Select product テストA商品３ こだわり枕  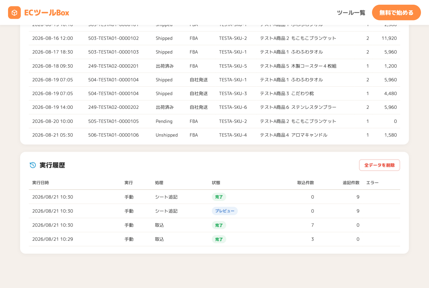click(287, 93)
